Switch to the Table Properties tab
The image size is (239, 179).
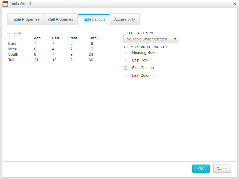point(25,19)
